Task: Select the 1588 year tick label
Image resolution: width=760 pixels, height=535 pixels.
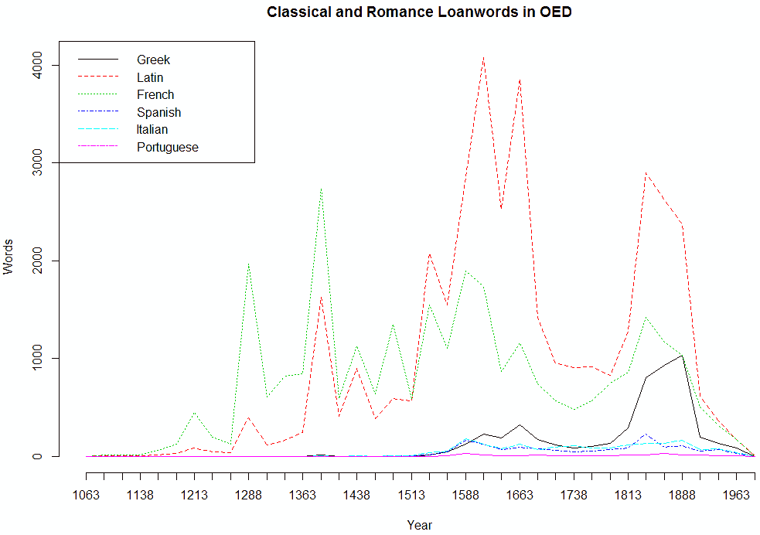Action: click(x=465, y=495)
